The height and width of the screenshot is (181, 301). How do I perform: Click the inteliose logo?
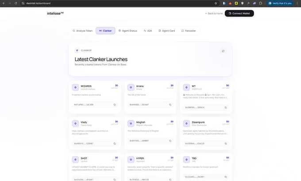point(55,13)
